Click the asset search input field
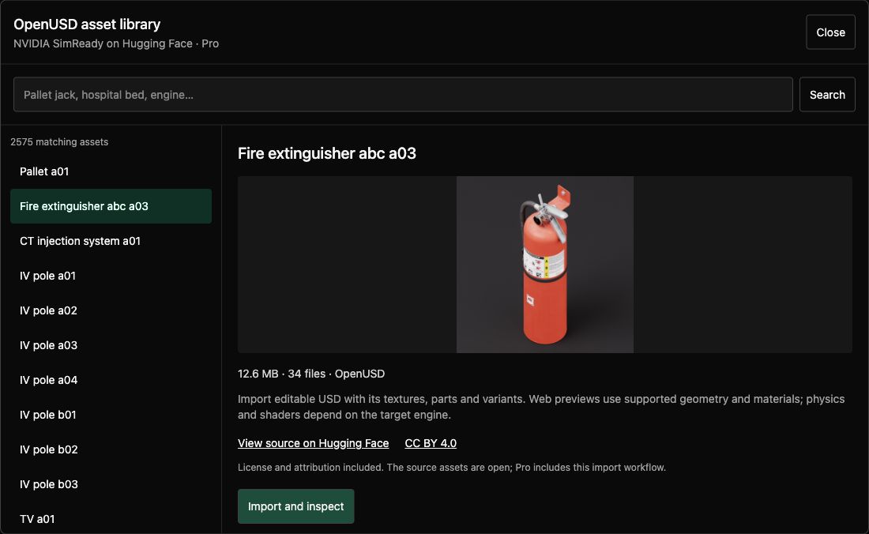The height and width of the screenshot is (534, 869). coord(403,95)
